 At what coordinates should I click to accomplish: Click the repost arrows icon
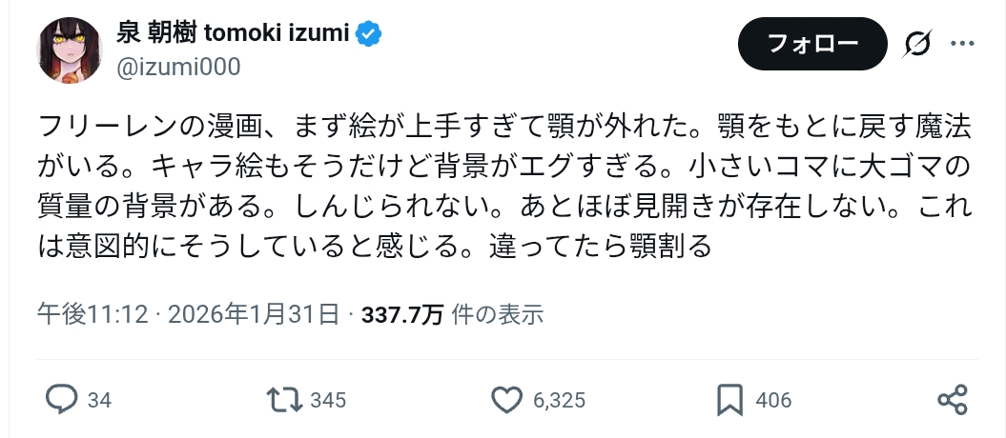[x=284, y=400]
